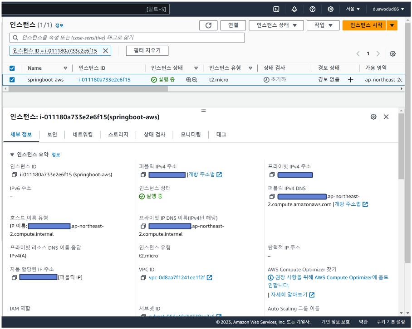Copy the private IPv4 address
The image size is (412, 329).
click(272, 175)
